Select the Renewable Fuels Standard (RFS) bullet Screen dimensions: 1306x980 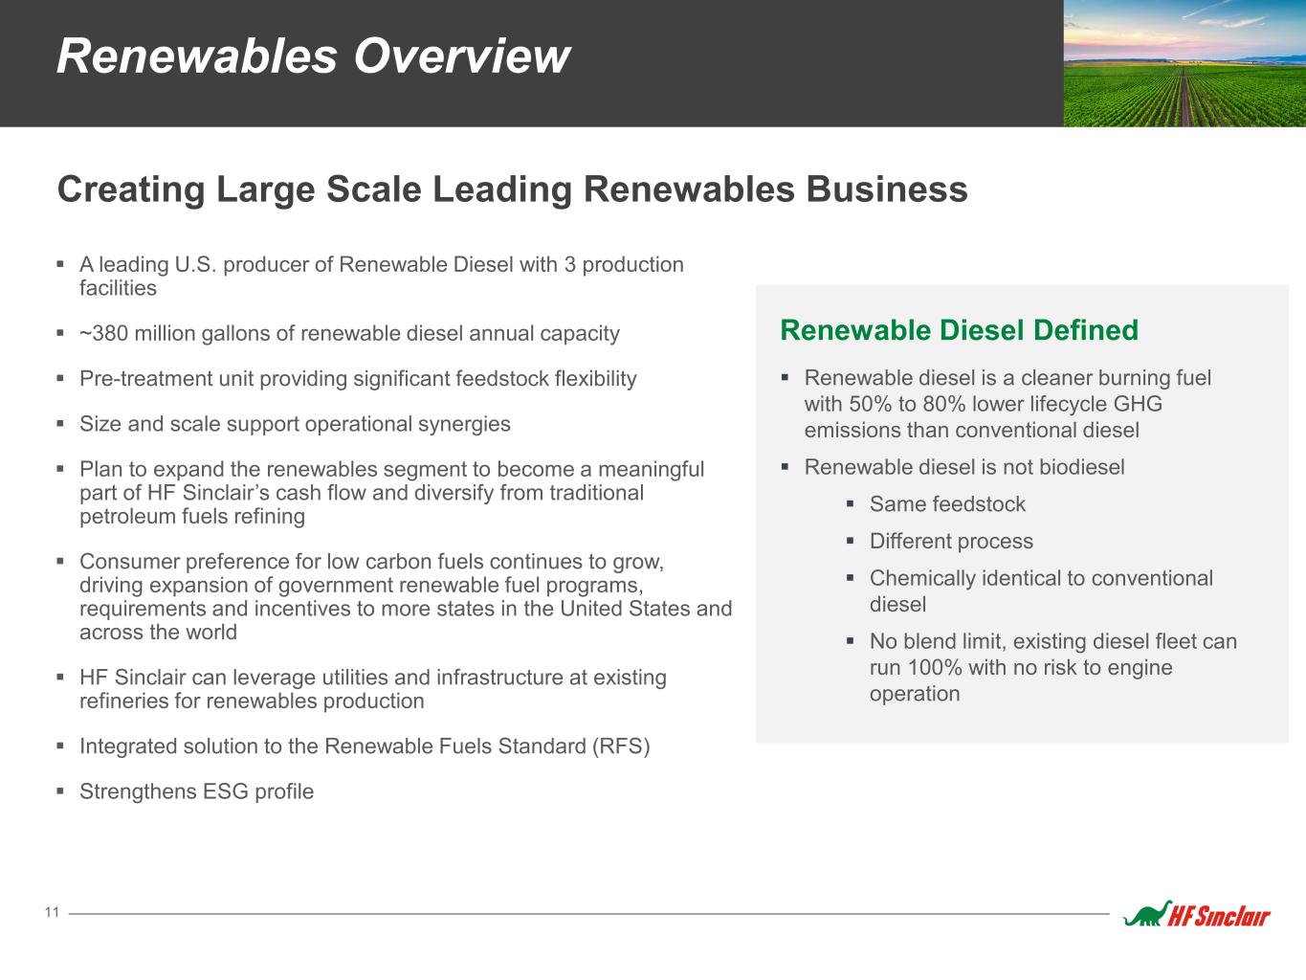[x=364, y=746]
